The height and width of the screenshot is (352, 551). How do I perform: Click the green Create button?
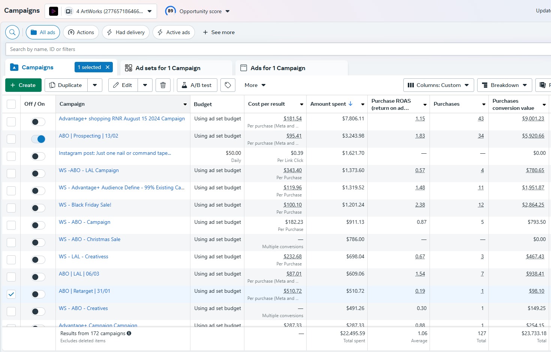[x=23, y=85]
